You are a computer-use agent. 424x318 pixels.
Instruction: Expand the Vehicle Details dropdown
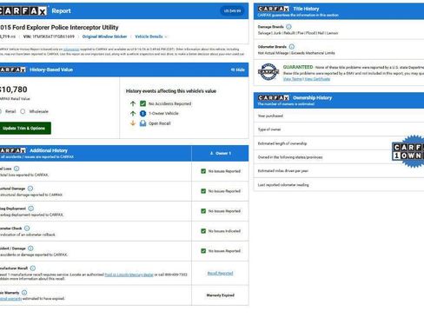pos(151,36)
